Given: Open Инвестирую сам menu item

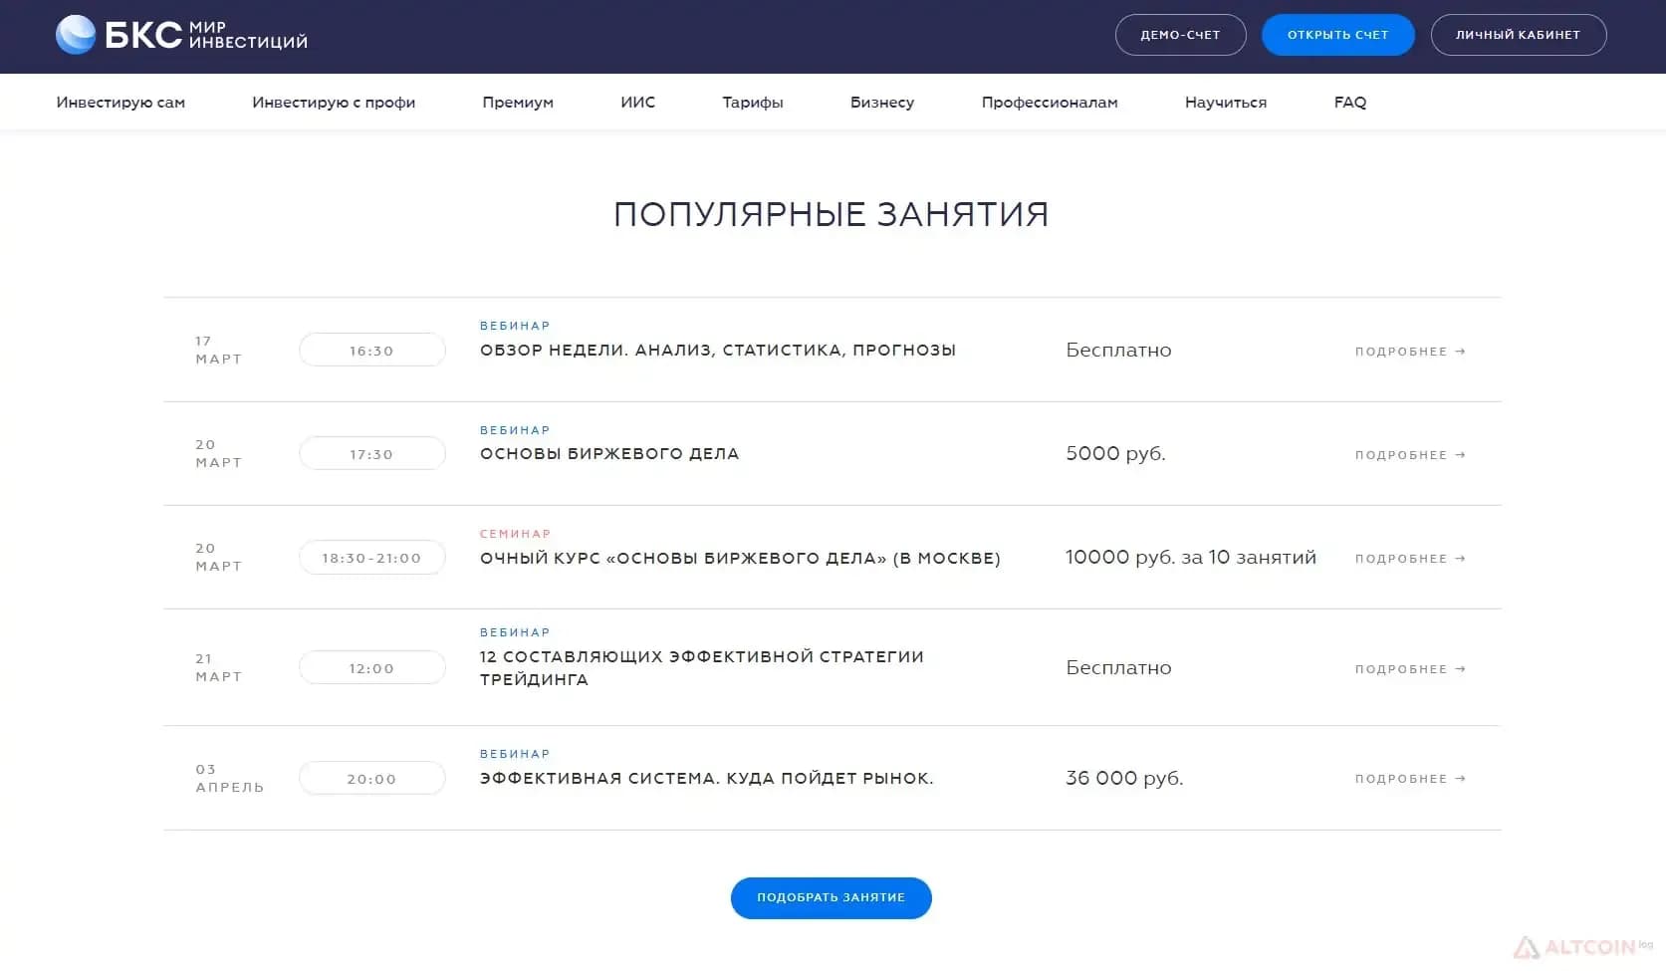Looking at the screenshot, I should tap(120, 103).
